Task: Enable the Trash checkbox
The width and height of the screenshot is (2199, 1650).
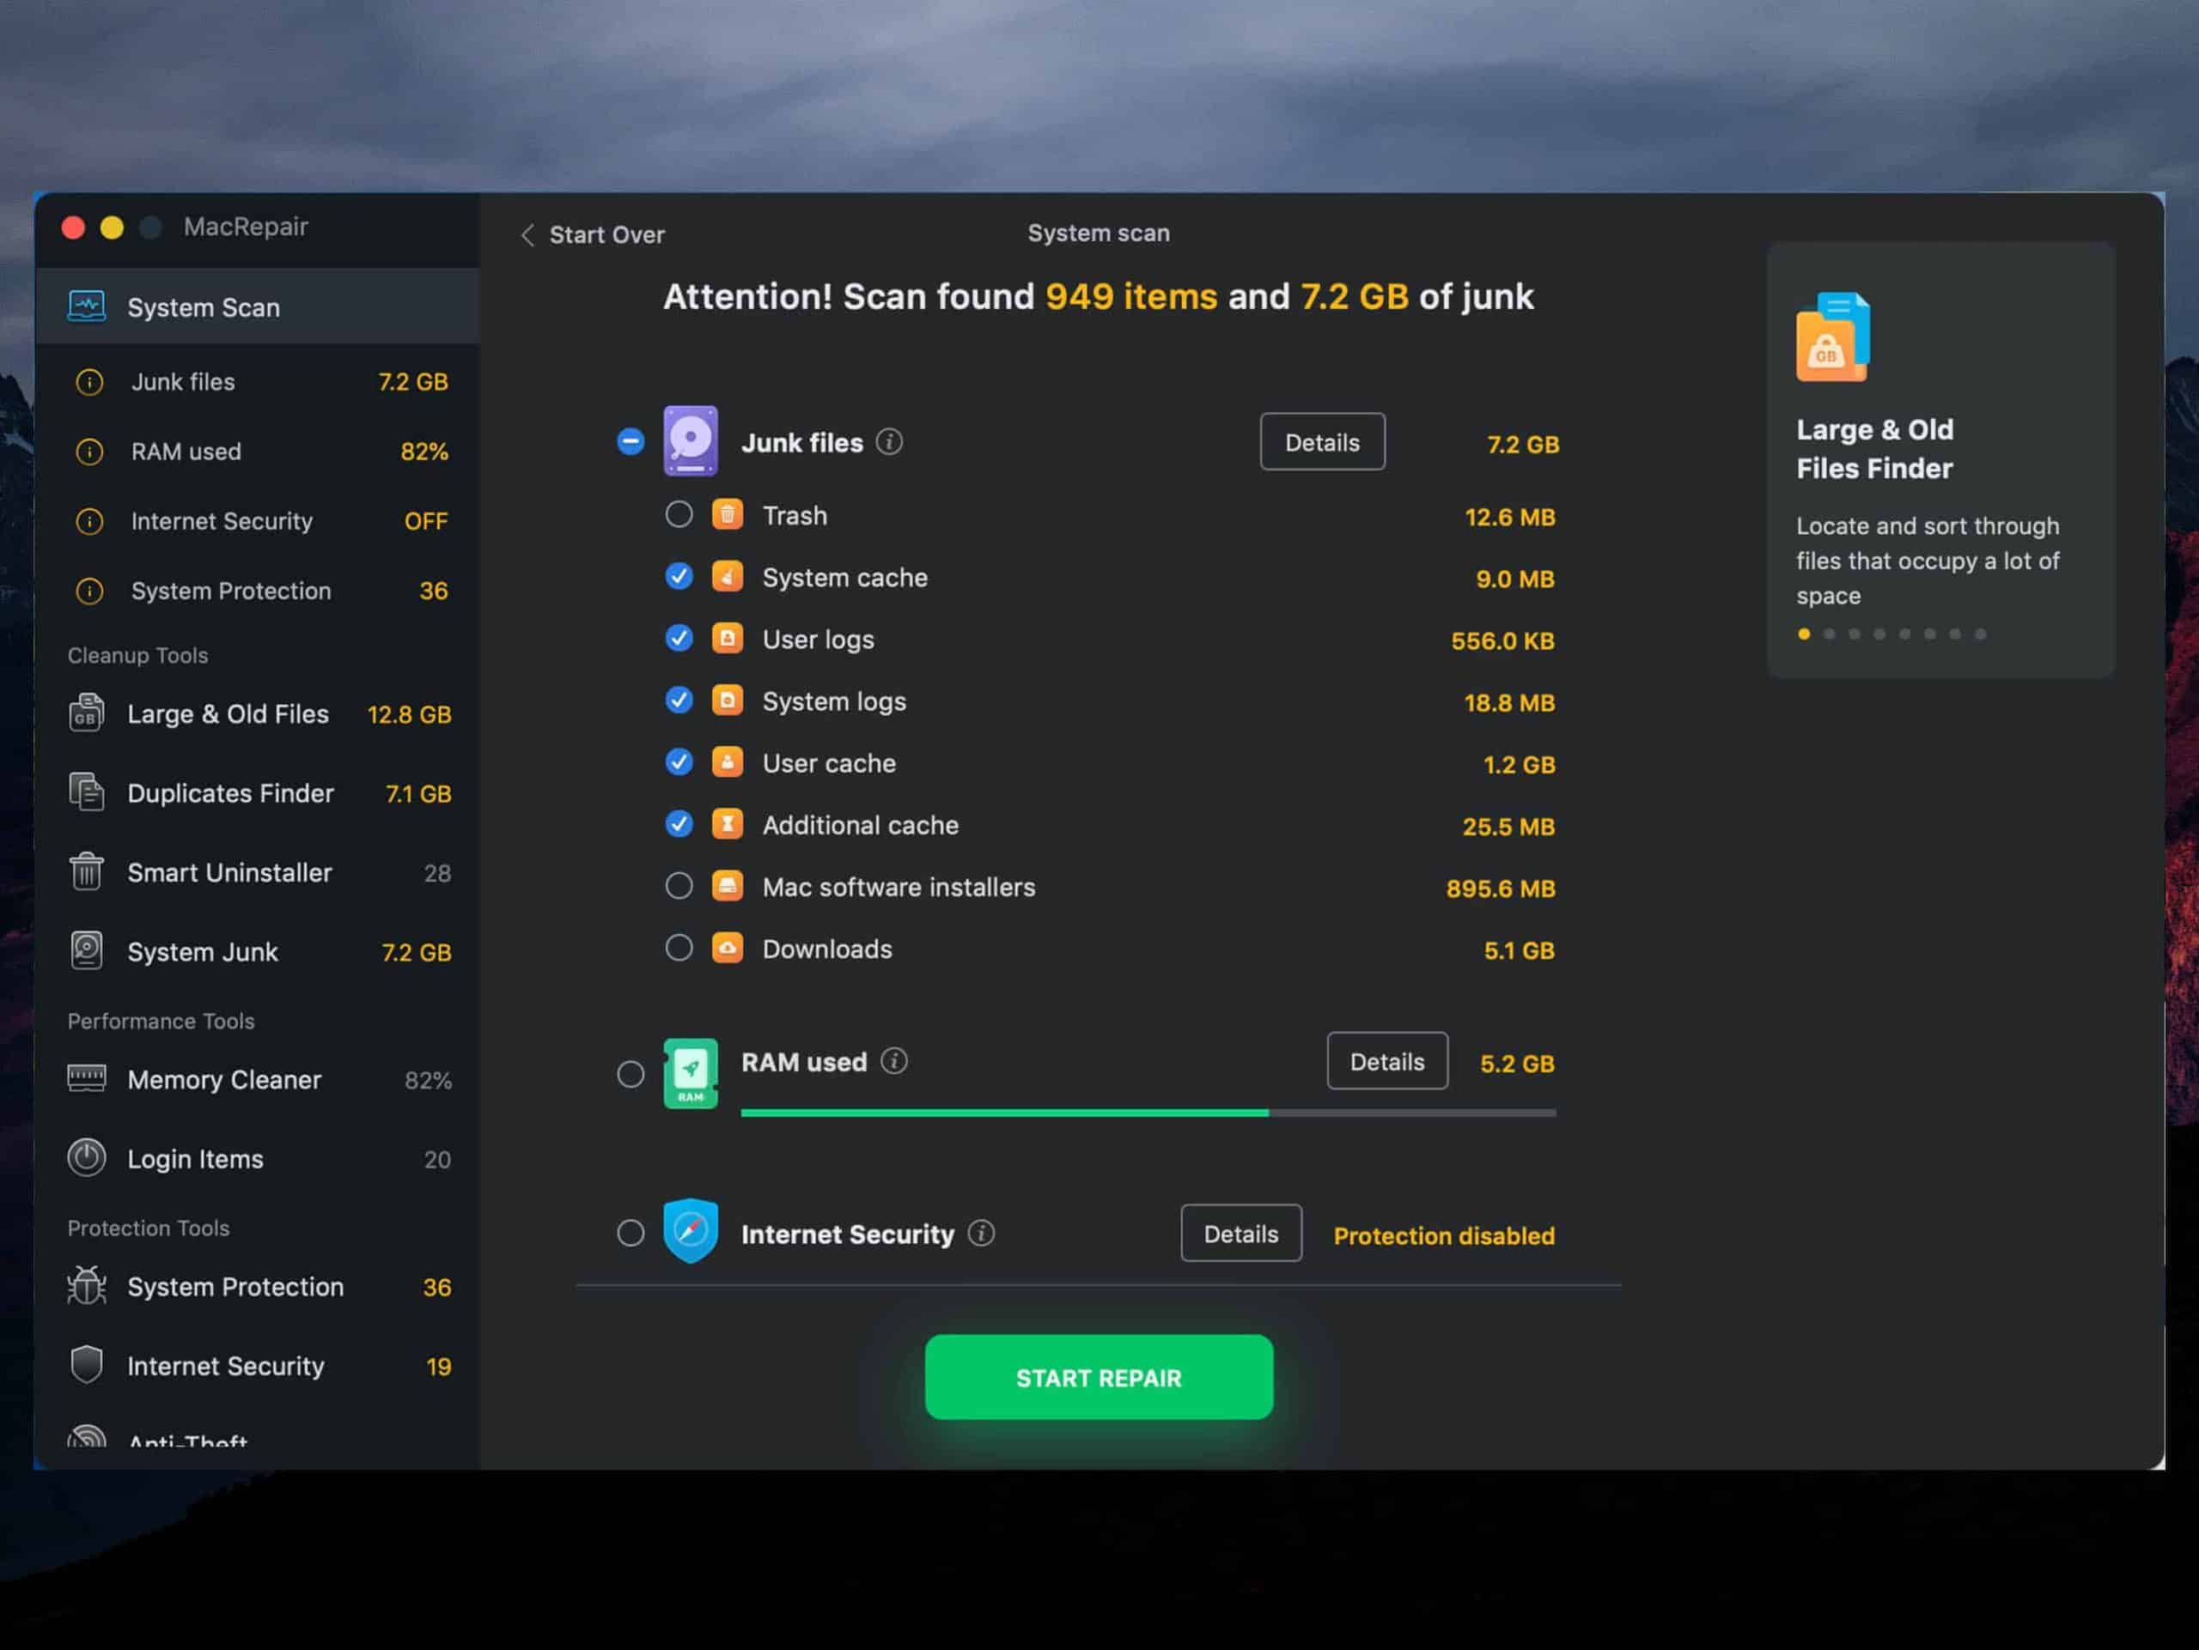Action: click(x=679, y=514)
